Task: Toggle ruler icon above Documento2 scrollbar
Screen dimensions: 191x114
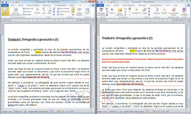Action: (93, 20)
